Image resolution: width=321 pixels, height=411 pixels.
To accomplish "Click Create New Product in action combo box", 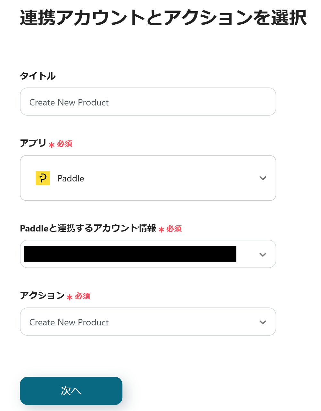I will tap(69, 322).
